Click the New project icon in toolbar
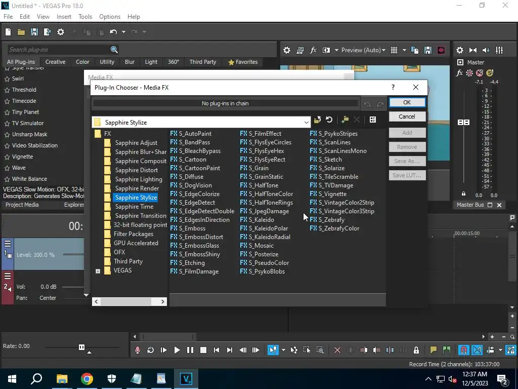518x389 pixels. (8, 32)
